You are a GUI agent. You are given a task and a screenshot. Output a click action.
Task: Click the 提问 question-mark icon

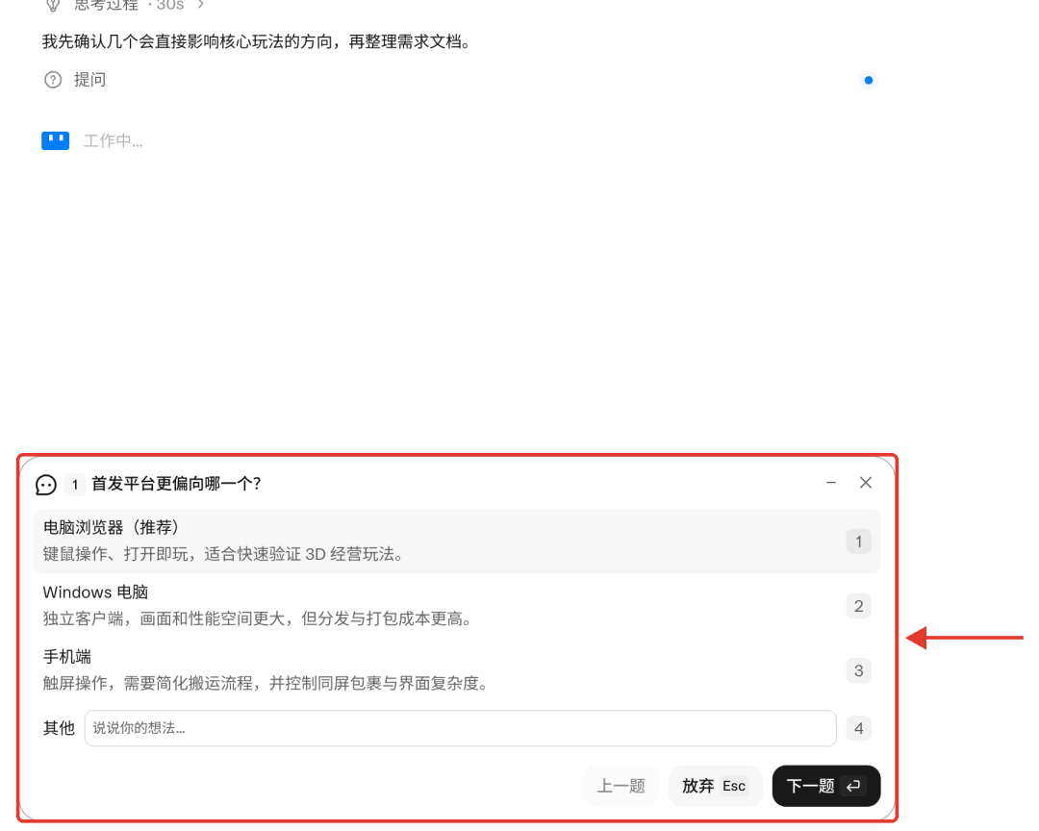point(53,80)
